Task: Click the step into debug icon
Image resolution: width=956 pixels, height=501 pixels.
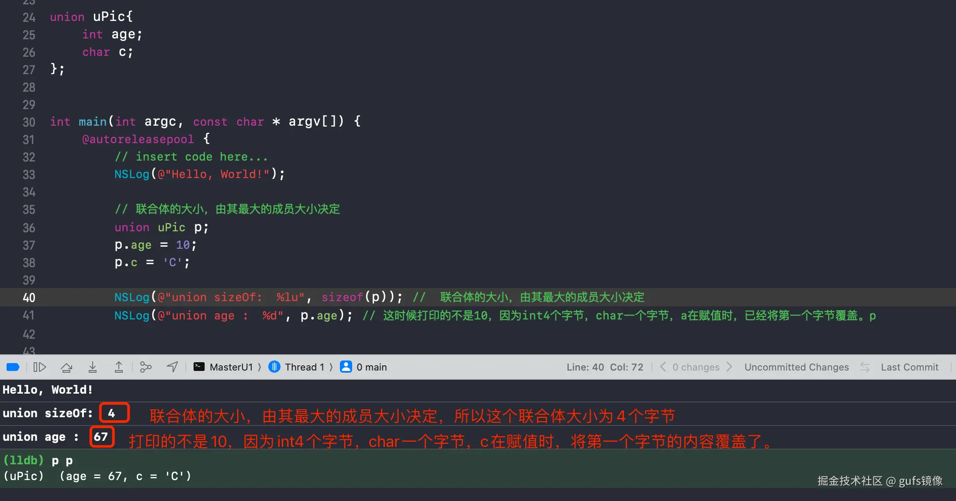Action: click(93, 367)
